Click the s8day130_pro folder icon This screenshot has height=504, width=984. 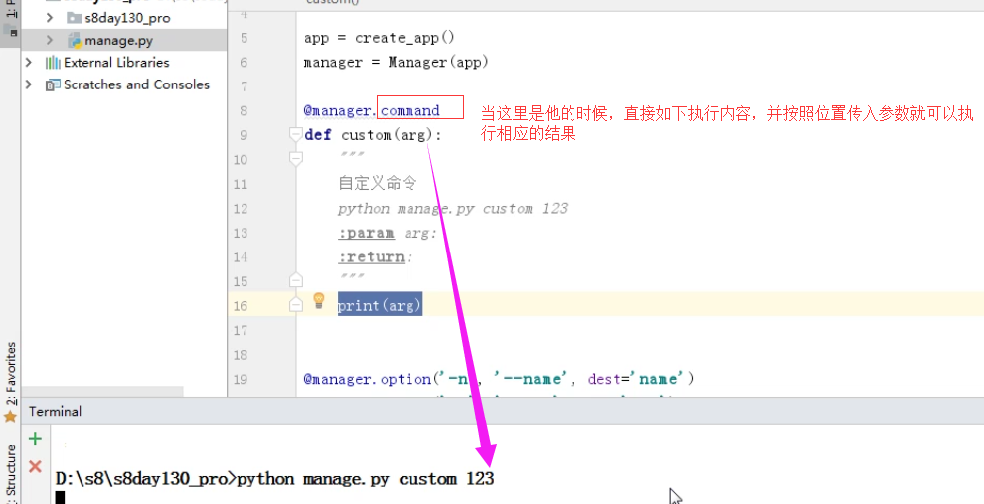point(75,18)
